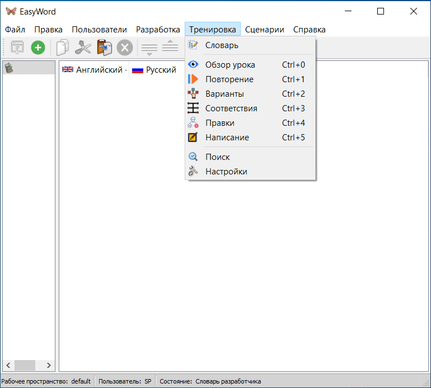Open the Файл menu
The width and height of the screenshot is (431, 388).
click(15, 30)
